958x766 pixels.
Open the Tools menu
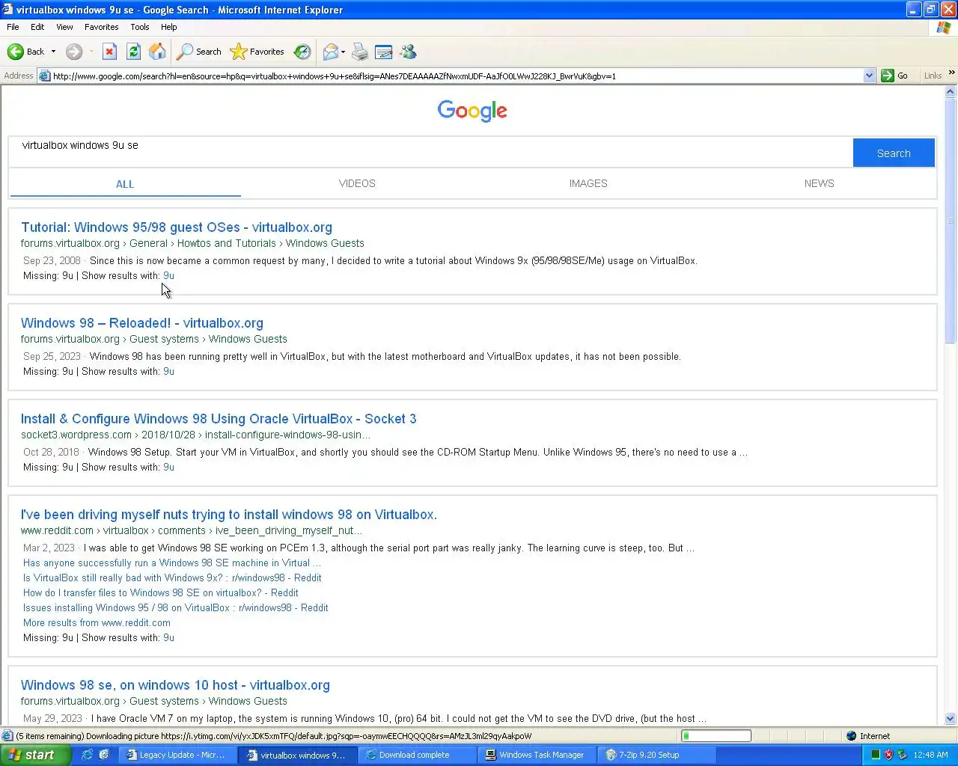140,27
